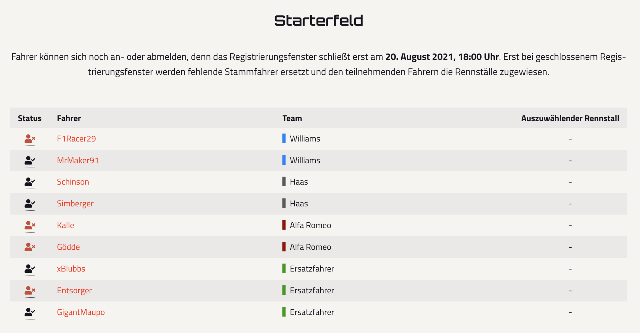640x333 pixels.
Task: Click the Fahrer column header
Action: (69, 118)
